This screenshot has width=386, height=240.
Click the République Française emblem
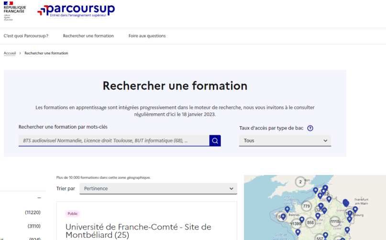point(14,11)
